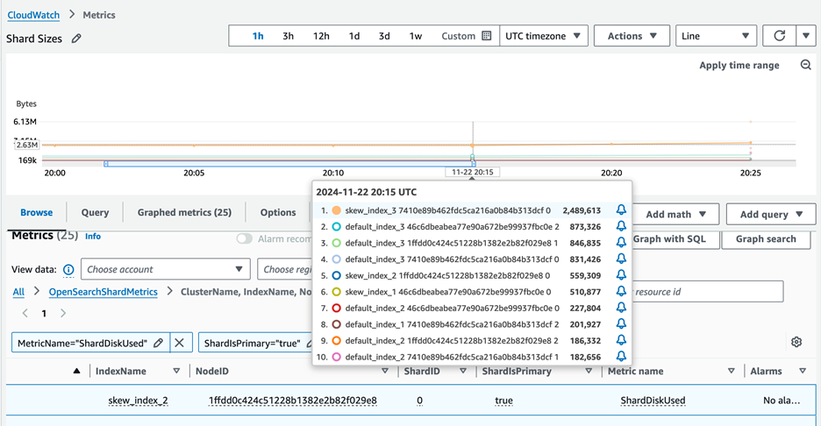Screen dimensions: 821x426
Task: Create alarm for default_index_2 46c6dbeabea metric
Action: tap(621, 307)
